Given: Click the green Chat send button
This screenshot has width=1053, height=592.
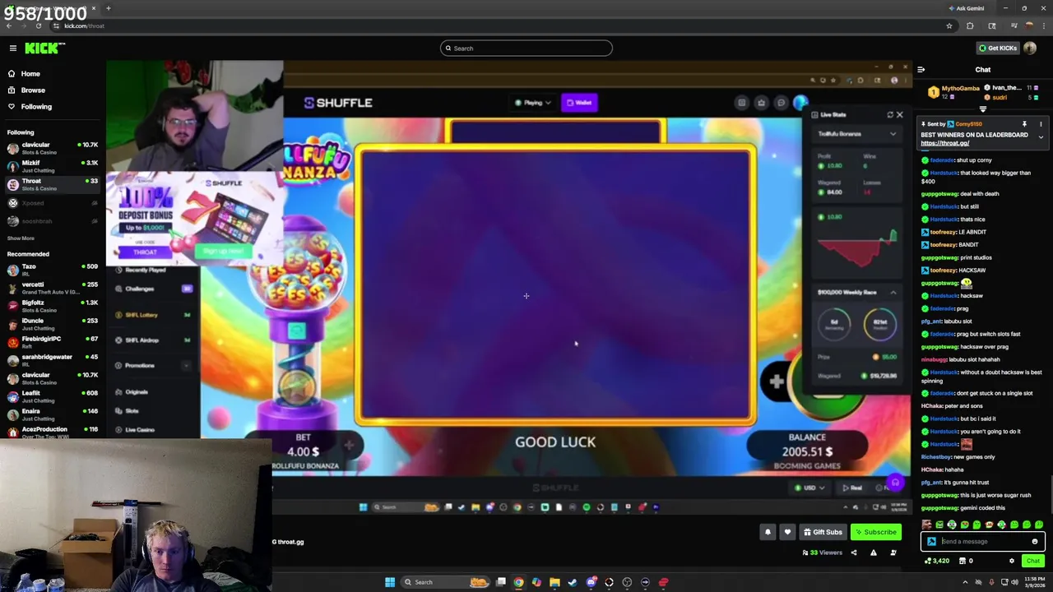Looking at the screenshot, I should tap(1032, 561).
